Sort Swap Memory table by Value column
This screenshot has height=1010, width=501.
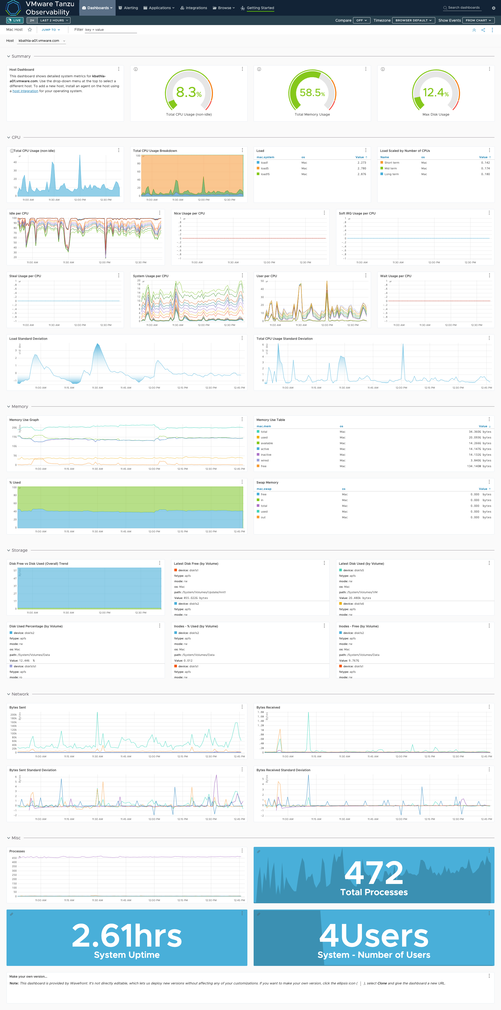coord(485,489)
